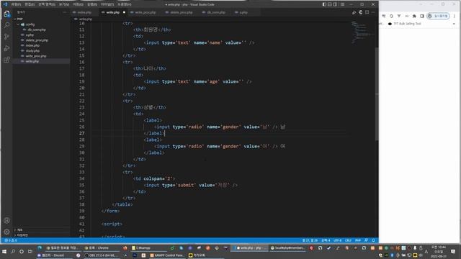The width and height of the screenshot is (461, 259).
Task: Open Chrome three-dot menu
Action: point(455,16)
